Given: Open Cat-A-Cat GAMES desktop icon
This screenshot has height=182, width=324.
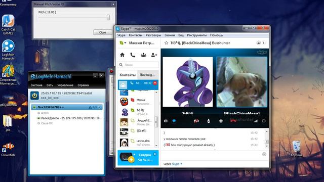Looking at the screenshot, I should pos(8,25).
